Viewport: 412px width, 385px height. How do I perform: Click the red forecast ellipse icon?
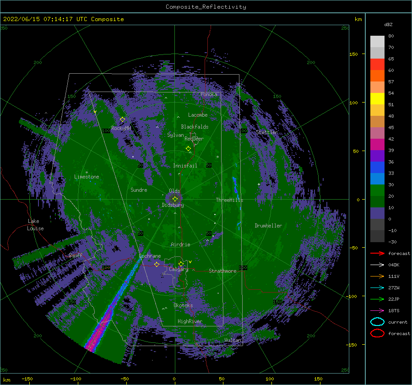click(x=377, y=333)
